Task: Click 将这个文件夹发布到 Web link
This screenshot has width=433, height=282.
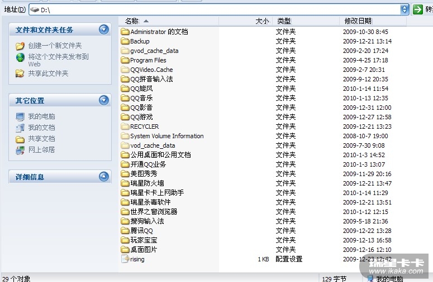Action: click(x=58, y=60)
